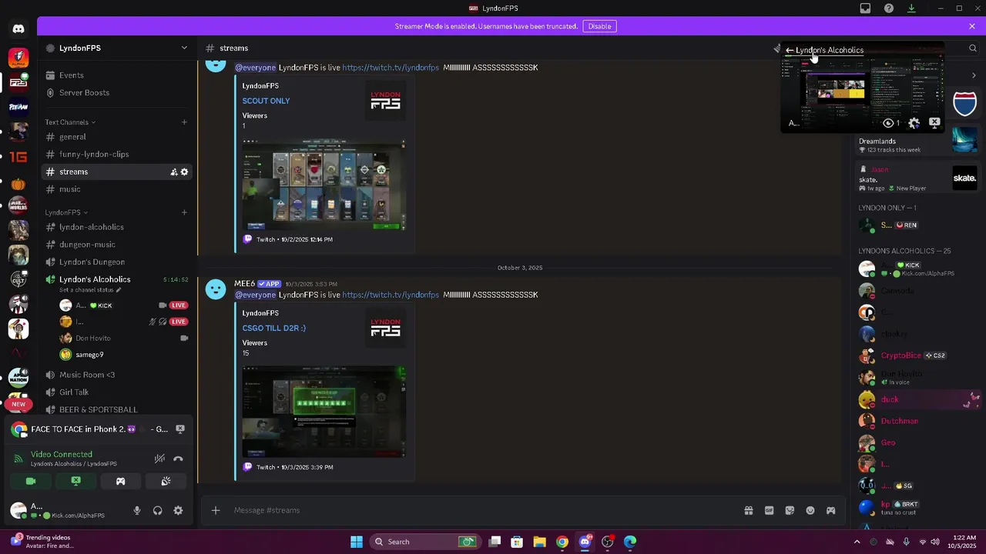Viewport: 986px width, 554px height.
Task: Add a channel to LyndonFPS category
Action: point(184,212)
